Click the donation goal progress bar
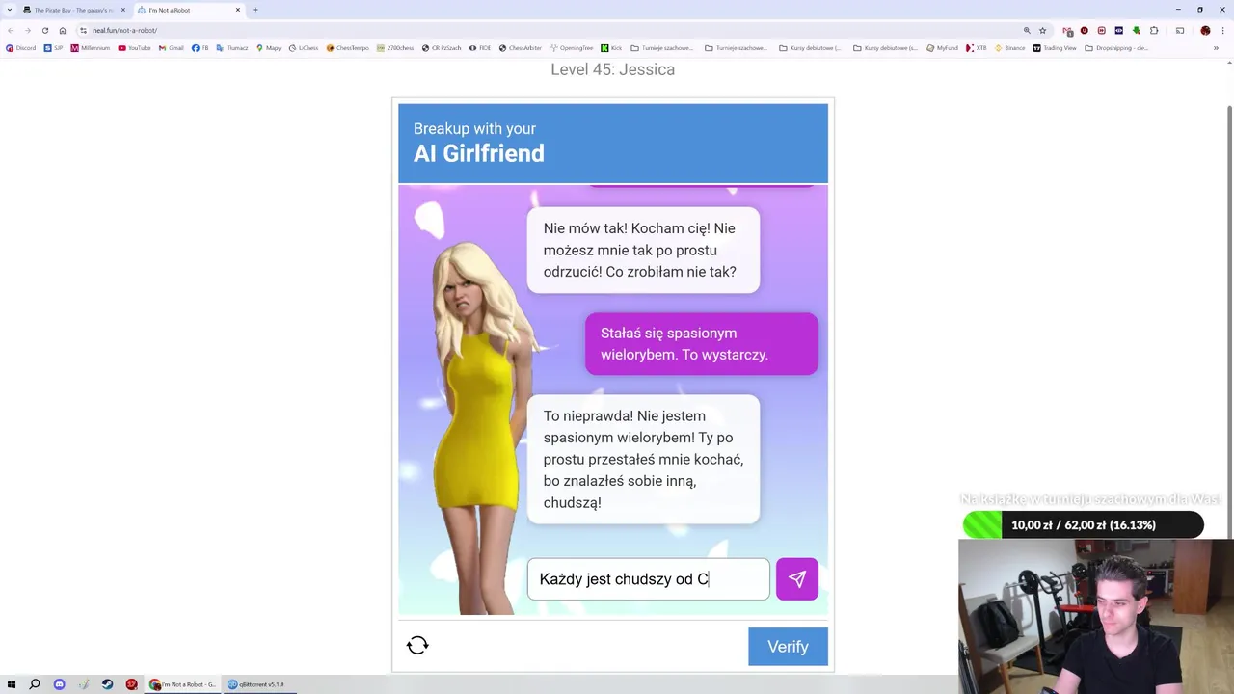This screenshot has width=1234, height=694. tap(1083, 525)
